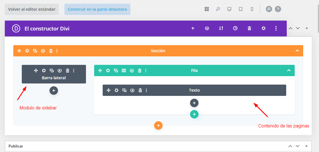Click move icon on Barra lateral module
This screenshot has height=152, width=319.
(x=36, y=71)
